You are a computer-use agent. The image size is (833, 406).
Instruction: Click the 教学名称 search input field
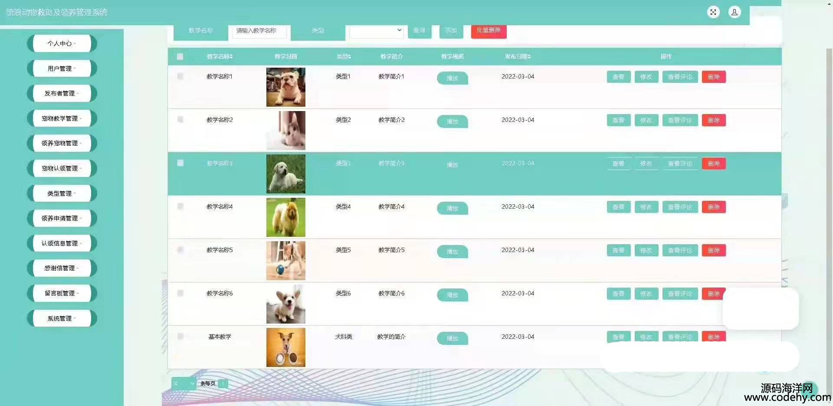pyautogui.click(x=259, y=30)
